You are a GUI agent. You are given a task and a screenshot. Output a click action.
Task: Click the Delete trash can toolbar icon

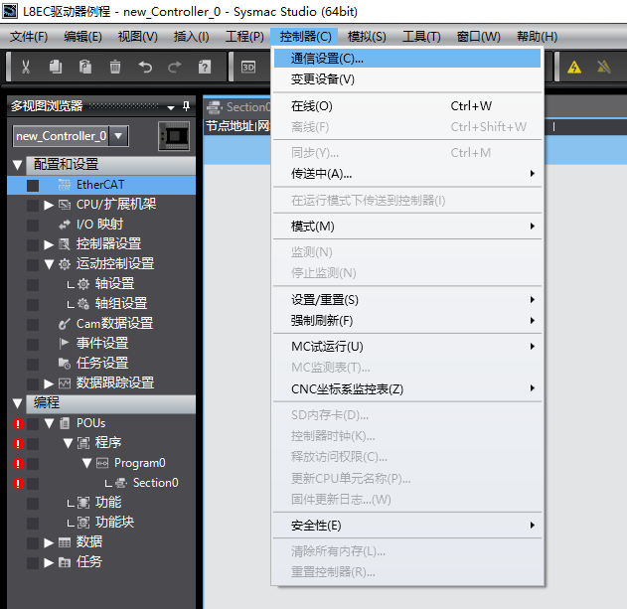pos(115,67)
